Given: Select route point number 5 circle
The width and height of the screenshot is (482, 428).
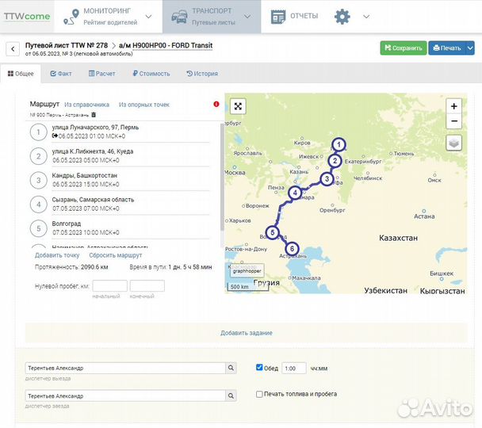Looking at the screenshot, I should coord(38,228).
